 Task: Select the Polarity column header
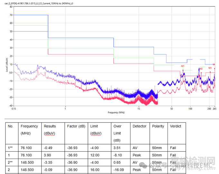pyautogui.click(x=158, y=126)
